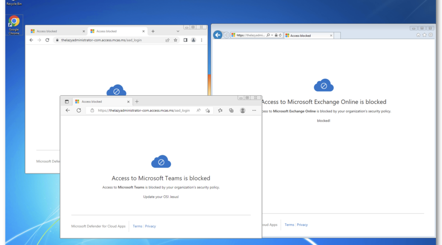Select the Access blocked tab in Internet Explorer

click(309, 35)
